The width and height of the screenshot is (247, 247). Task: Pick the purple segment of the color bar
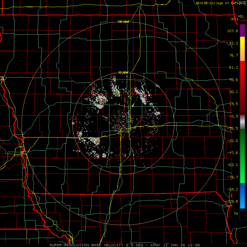pos(242,31)
